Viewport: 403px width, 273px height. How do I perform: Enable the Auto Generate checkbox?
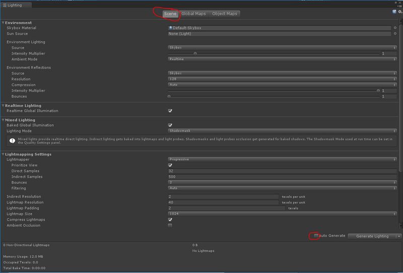[x=316, y=235]
